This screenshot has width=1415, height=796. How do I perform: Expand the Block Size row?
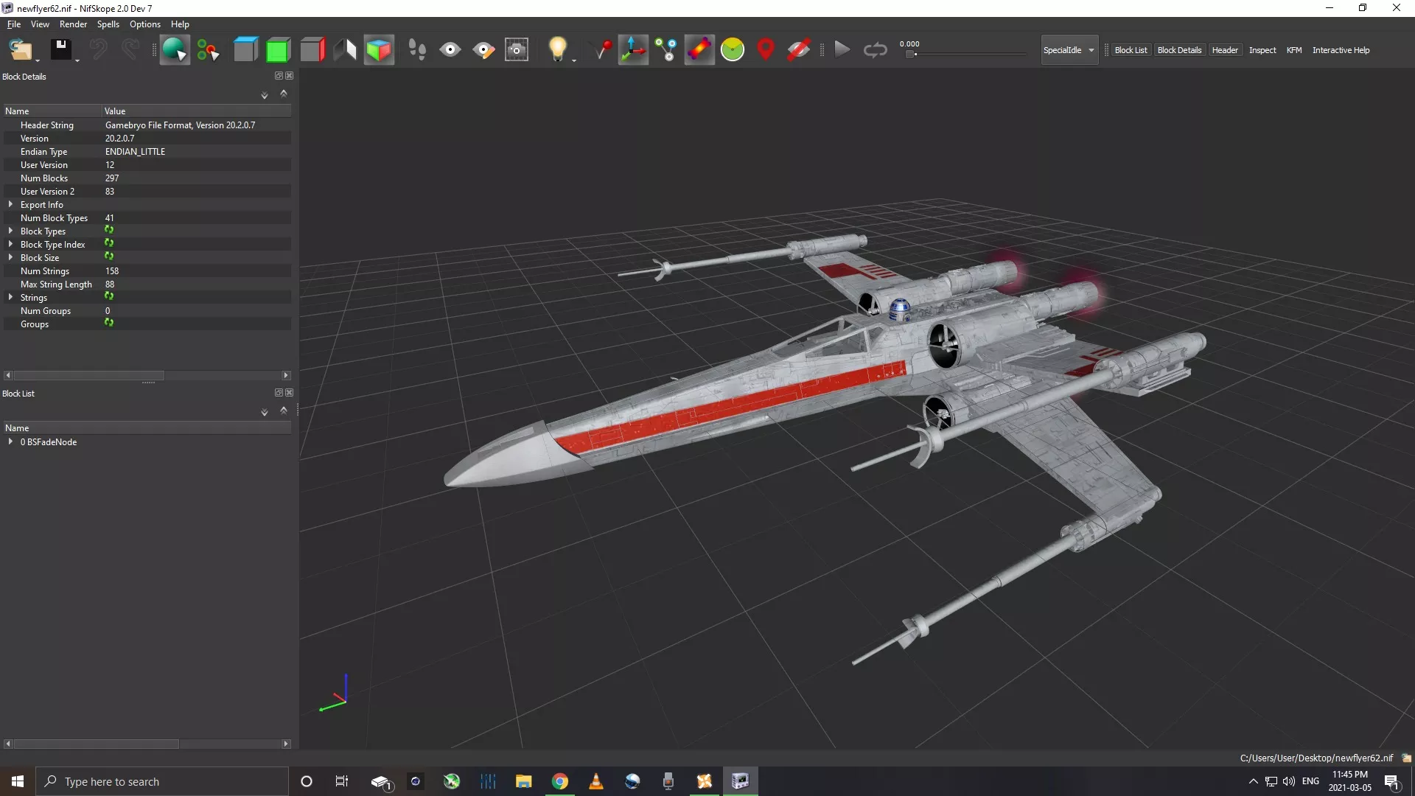tap(10, 257)
